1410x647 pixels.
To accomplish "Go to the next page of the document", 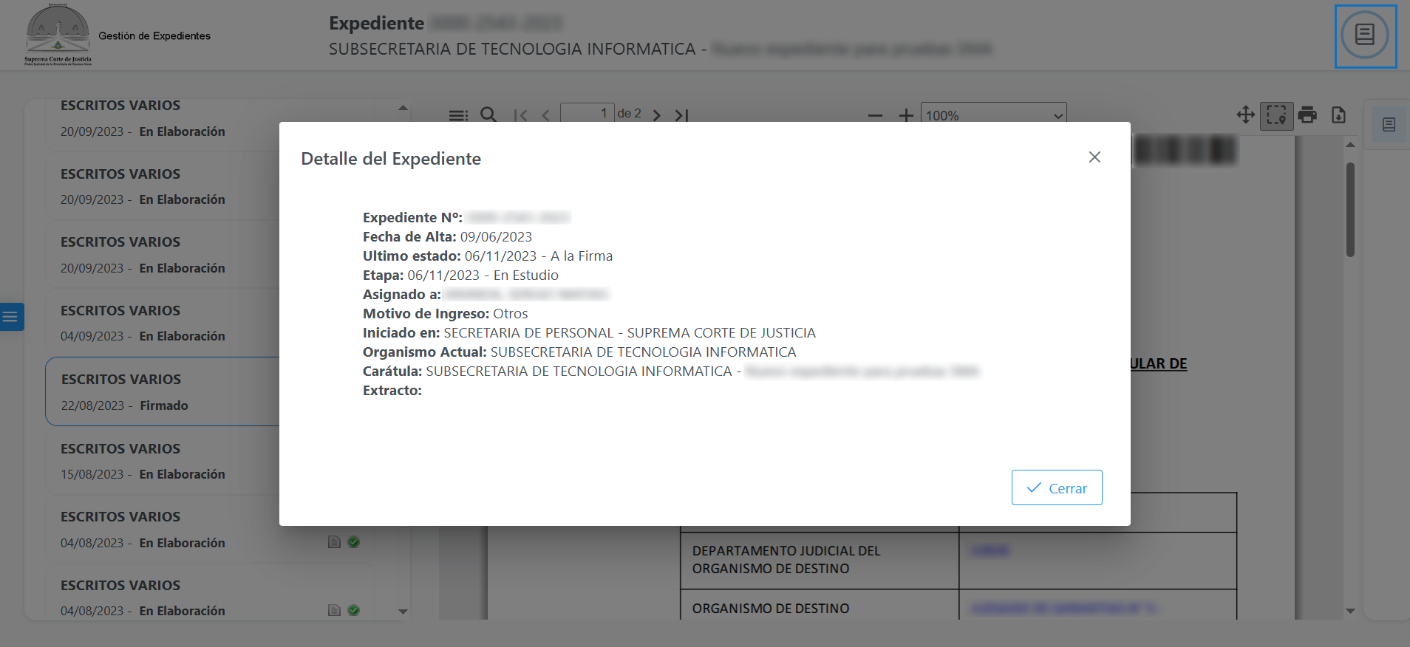I will (x=656, y=115).
